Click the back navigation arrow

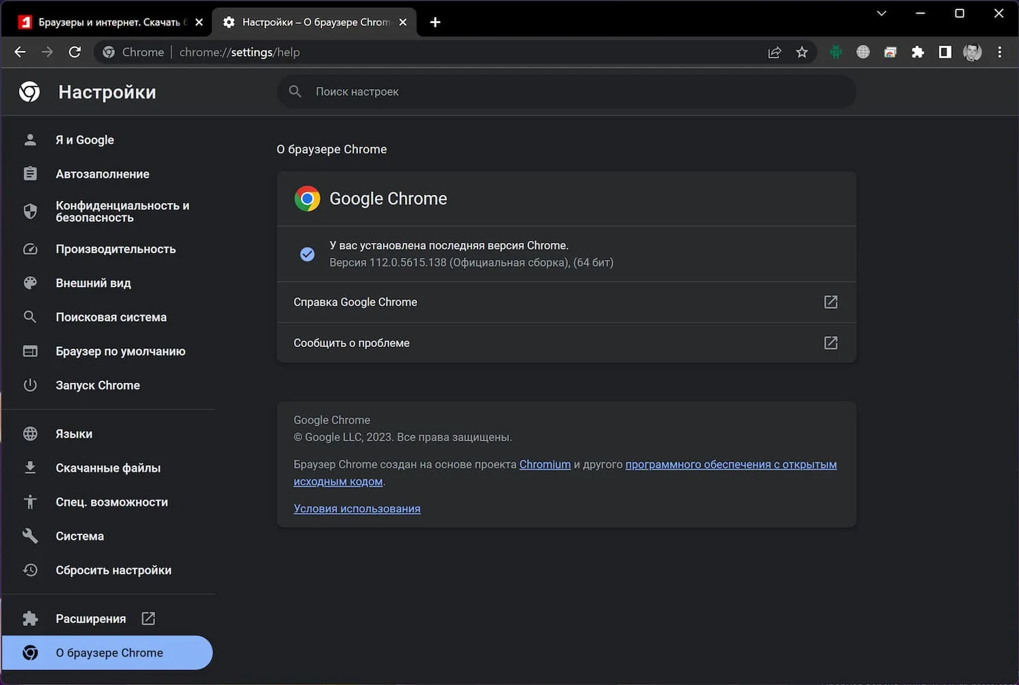20,52
